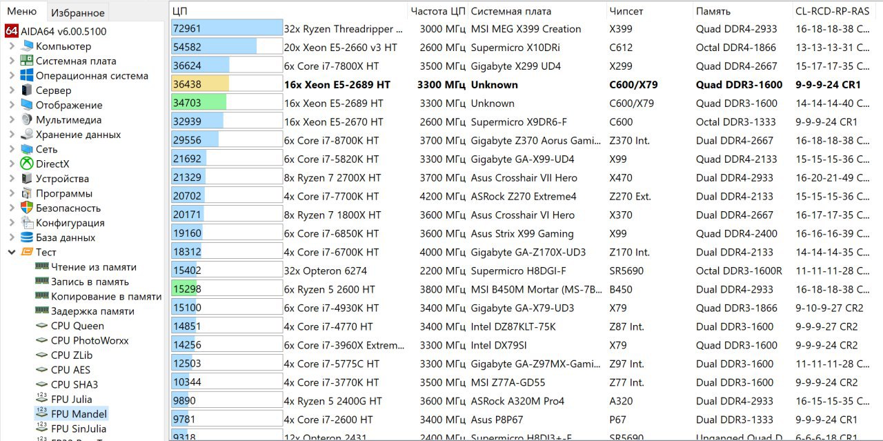
Task: Expand the Компьютер tree node
Action: [12, 46]
